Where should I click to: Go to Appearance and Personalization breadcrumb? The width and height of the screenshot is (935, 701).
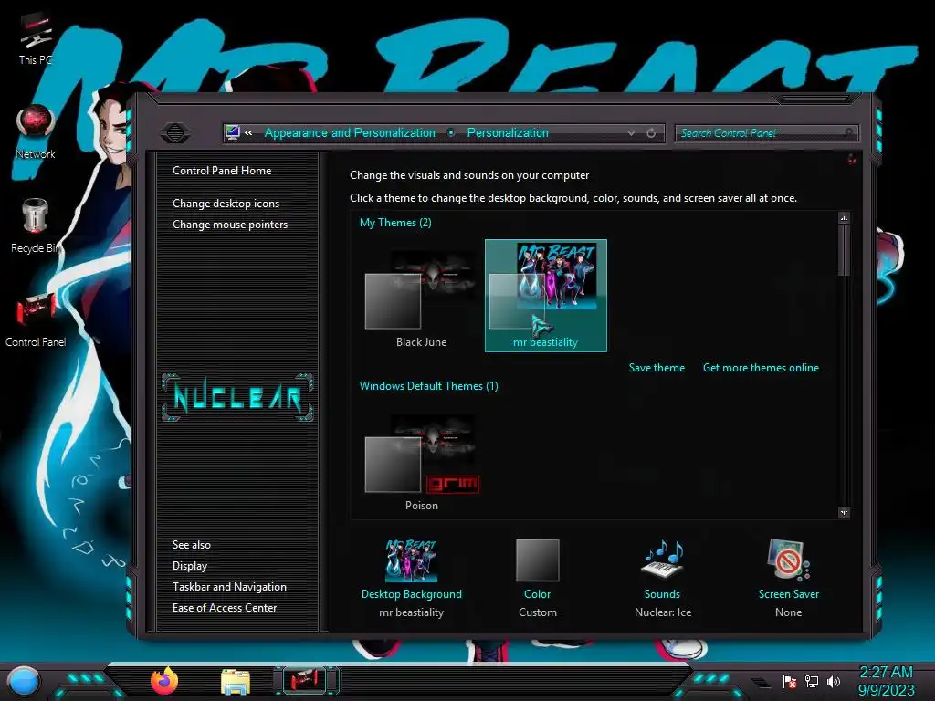[350, 133]
